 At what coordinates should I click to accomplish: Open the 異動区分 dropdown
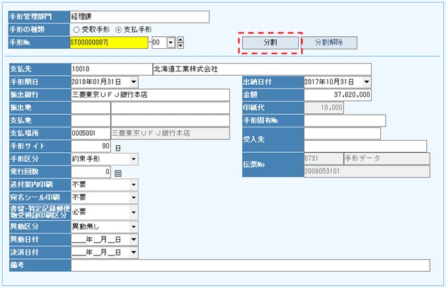click(x=135, y=226)
